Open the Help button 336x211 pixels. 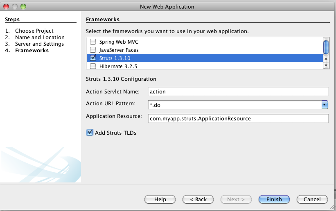coord(160,199)
